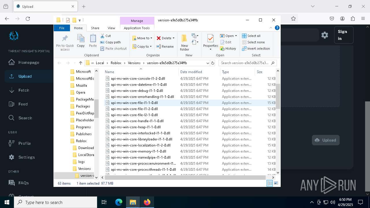Screen dimensions: 370x208
Task: Collapse the ribbon with the chevron
Action: pyautogui.click(x=271, y=28)
